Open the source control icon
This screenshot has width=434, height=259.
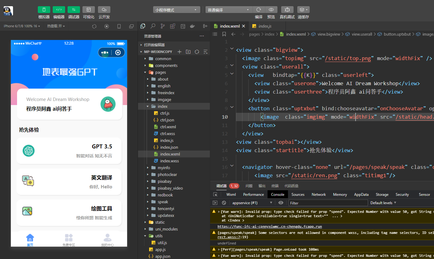pyautogui.click(x=163, y=26)
